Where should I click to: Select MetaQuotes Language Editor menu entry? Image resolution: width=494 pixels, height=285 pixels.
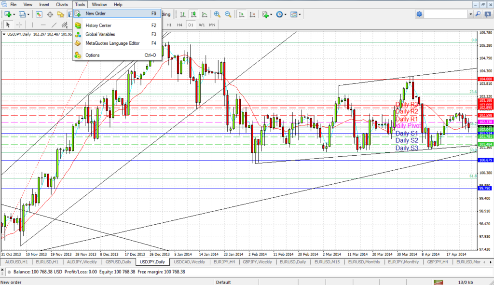pyautogui.click(x=117, y=43)
